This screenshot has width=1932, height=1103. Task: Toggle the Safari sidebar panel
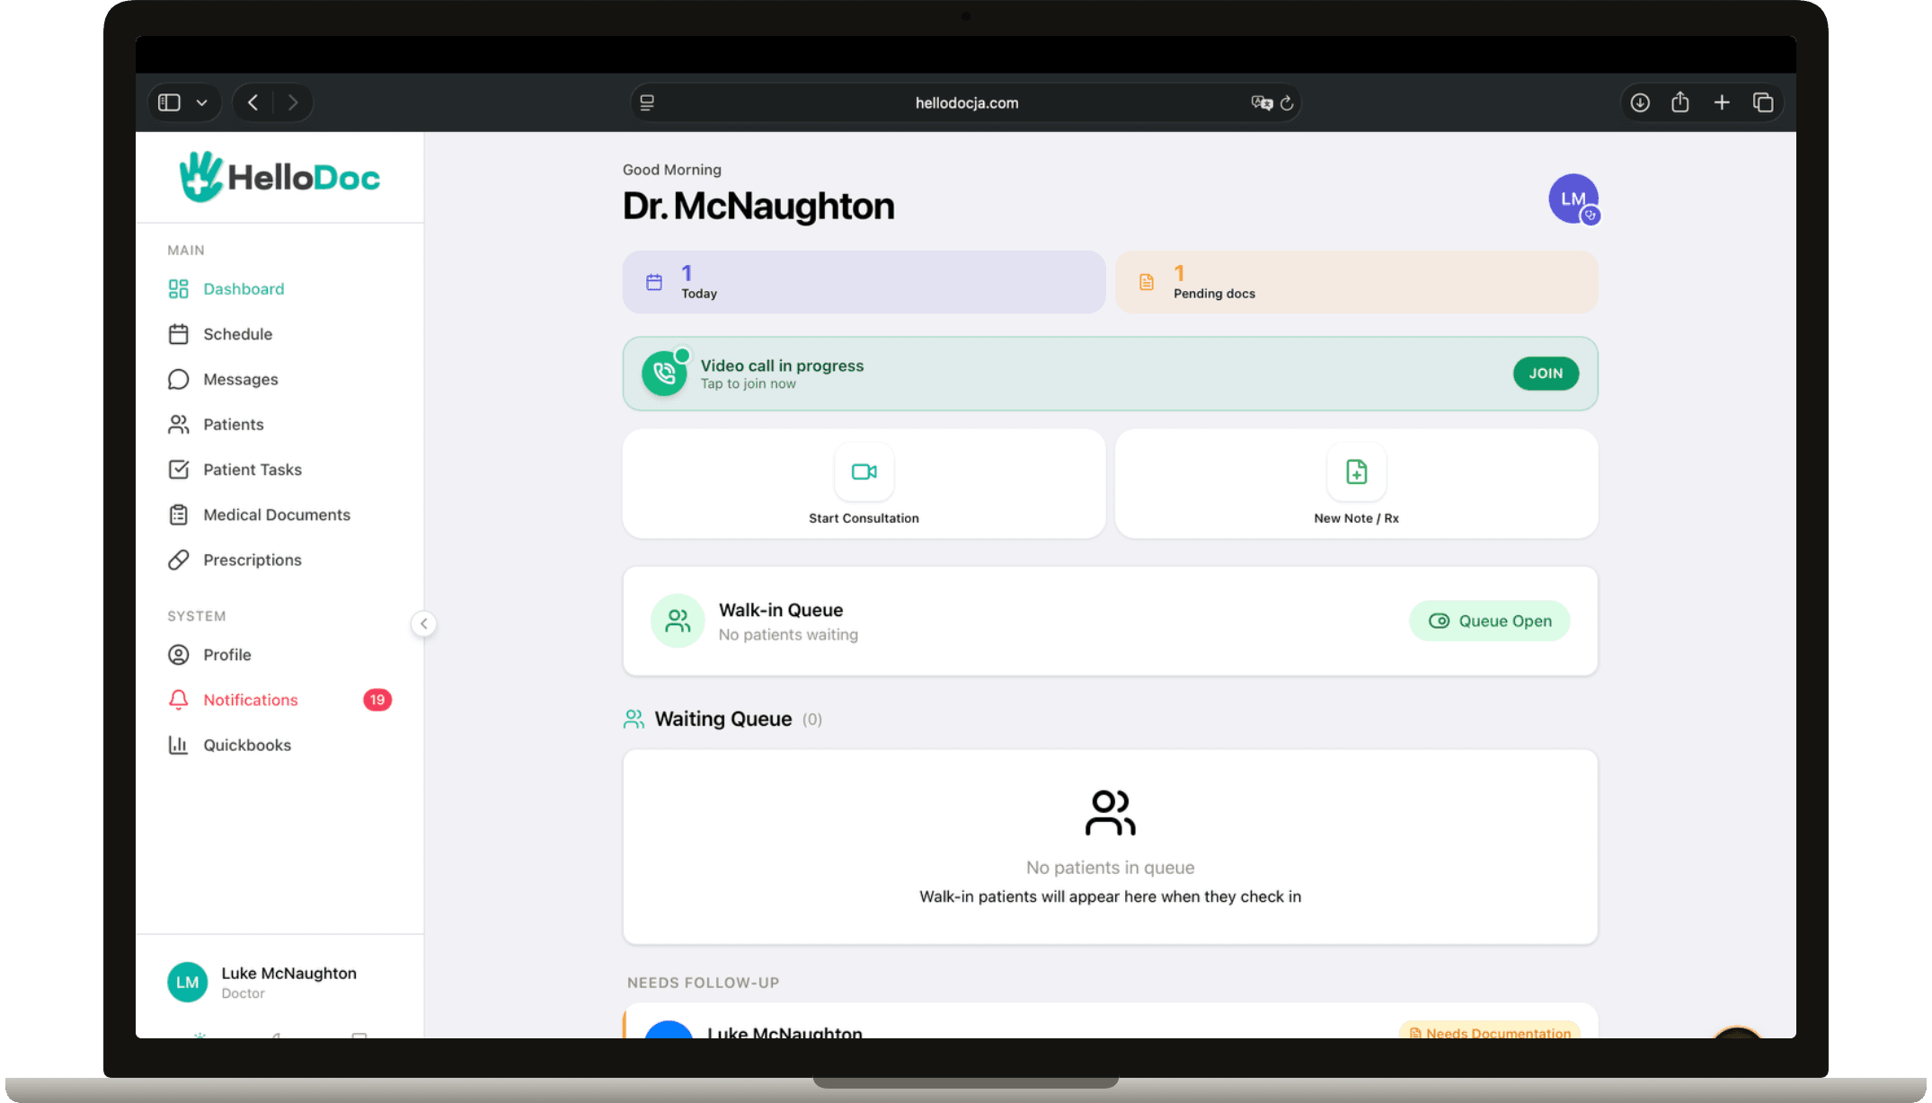click(169, 102)
